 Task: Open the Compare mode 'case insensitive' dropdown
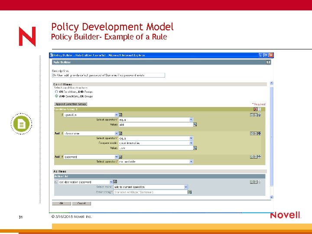pos(191,143)
